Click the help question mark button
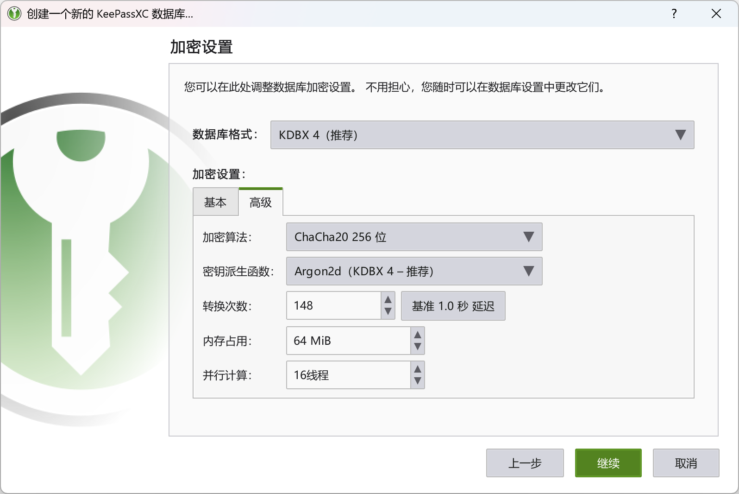 coord(674,13)
